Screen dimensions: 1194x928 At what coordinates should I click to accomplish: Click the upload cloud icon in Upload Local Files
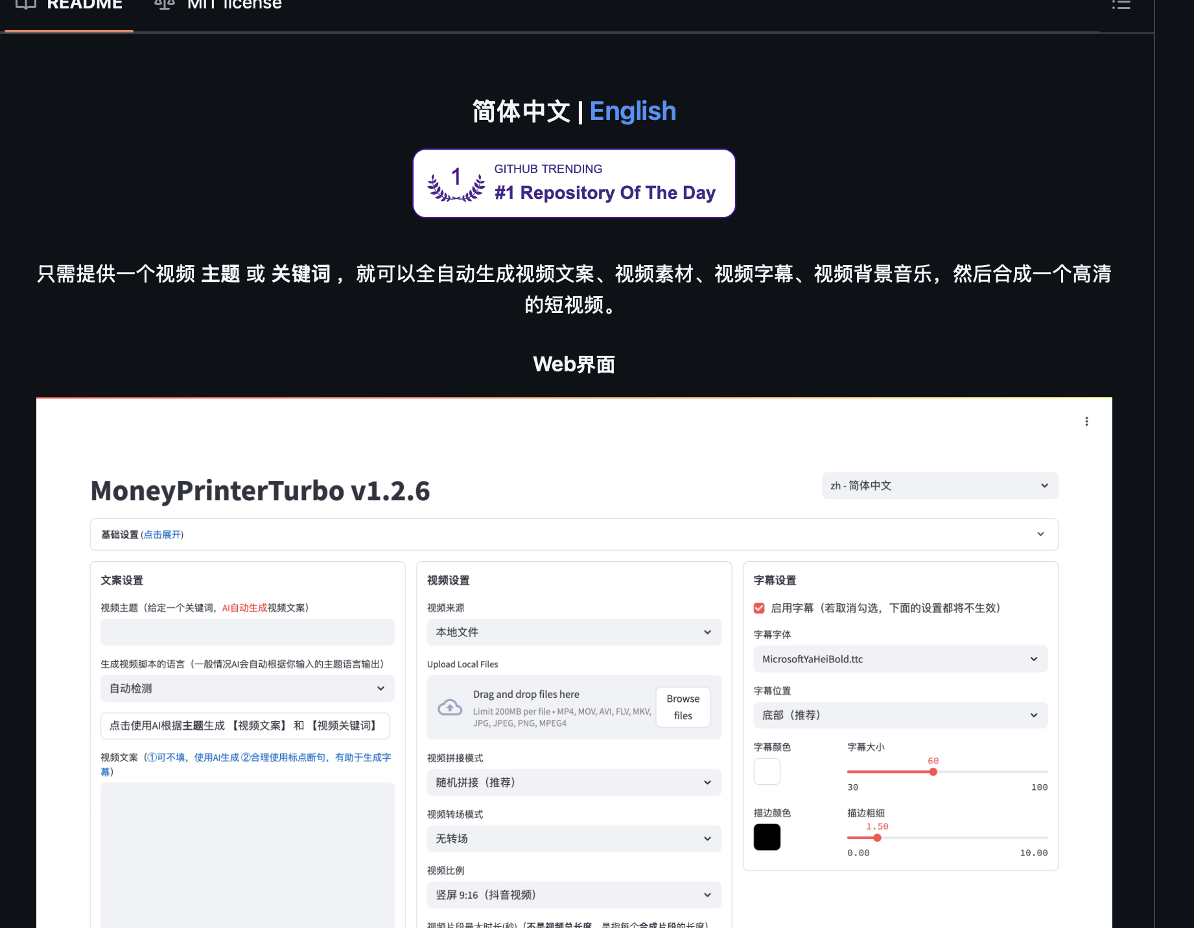pos(450,707)
